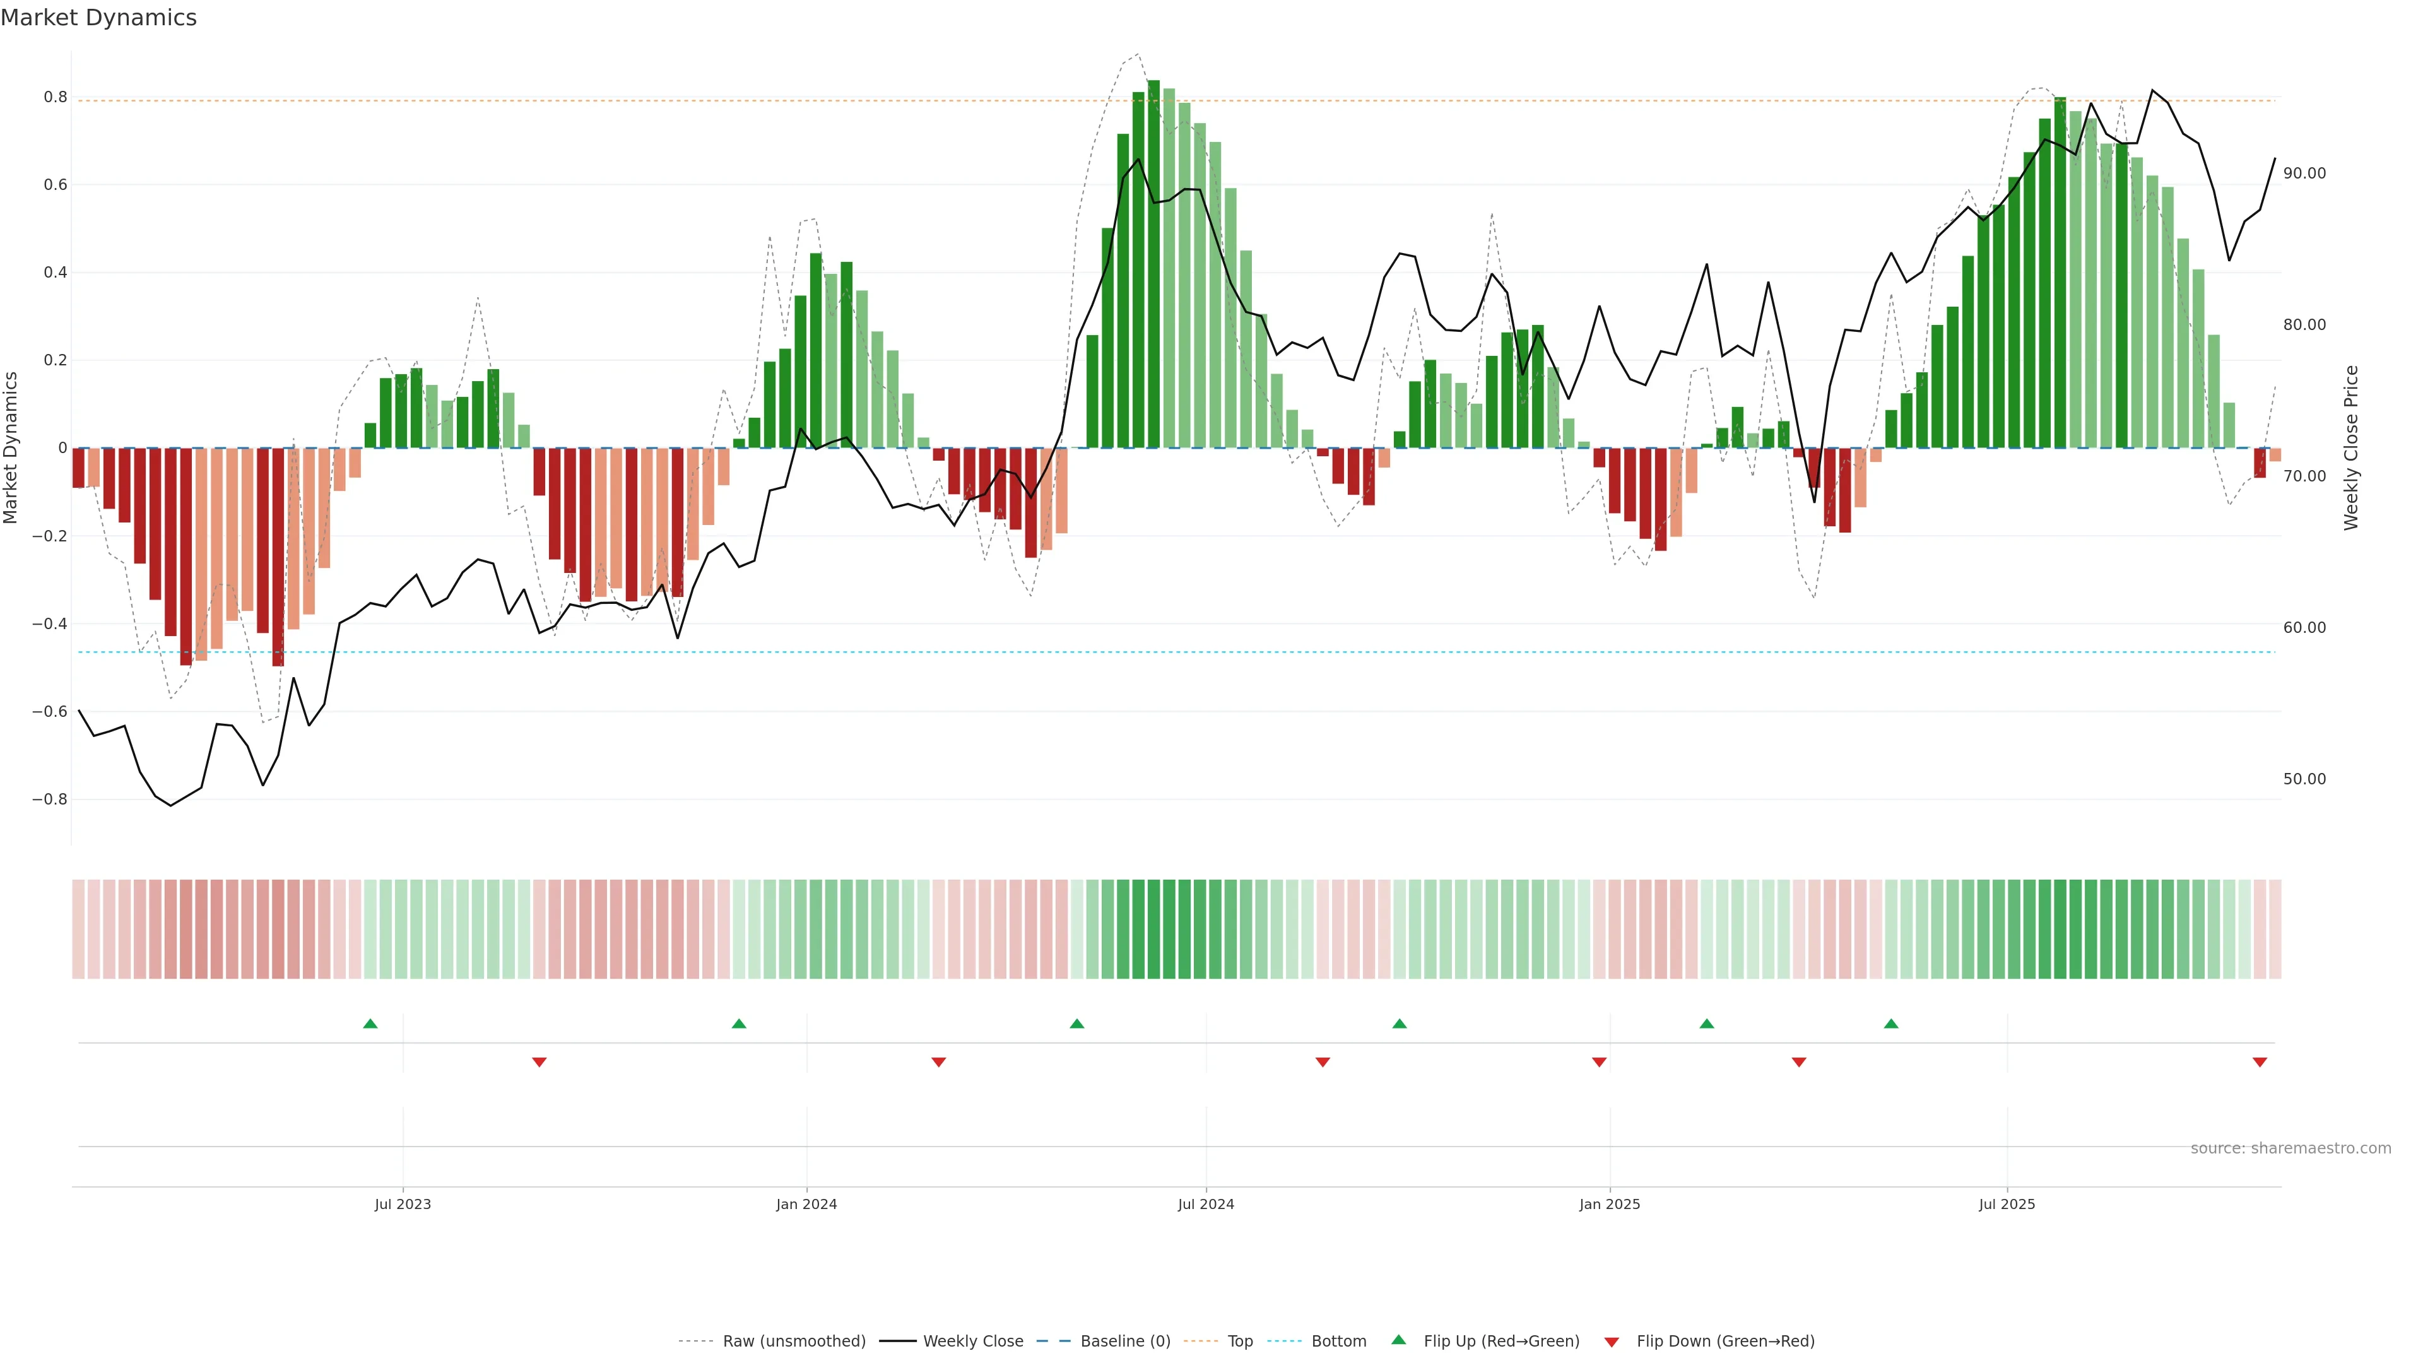Viewport: 2423px width, 1363px height.
Task: Click the Market Dynamics chart title
Action: click(99, 18)
